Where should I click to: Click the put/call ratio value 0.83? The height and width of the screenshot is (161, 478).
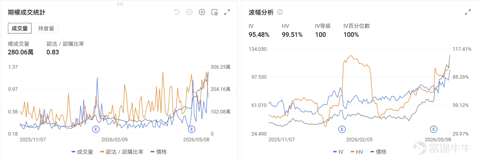[x=52, y=52]
